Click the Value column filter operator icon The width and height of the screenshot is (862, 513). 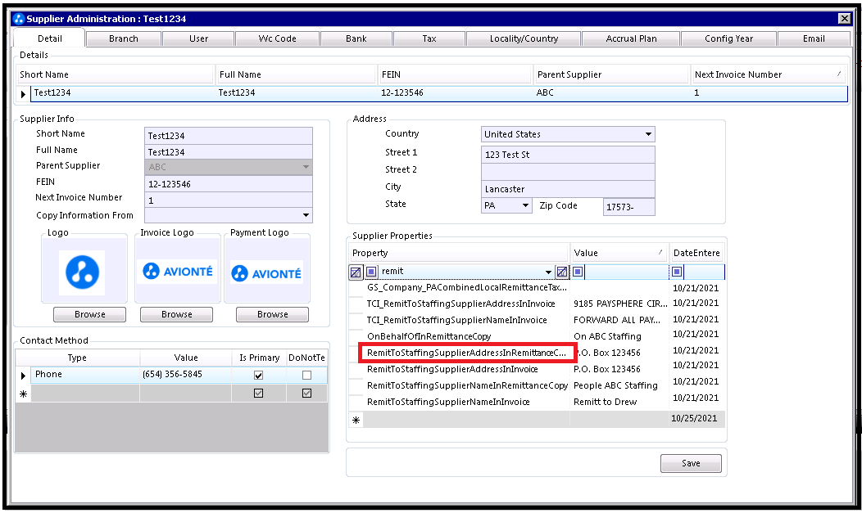pyautogui.click(x=578, y=272)
